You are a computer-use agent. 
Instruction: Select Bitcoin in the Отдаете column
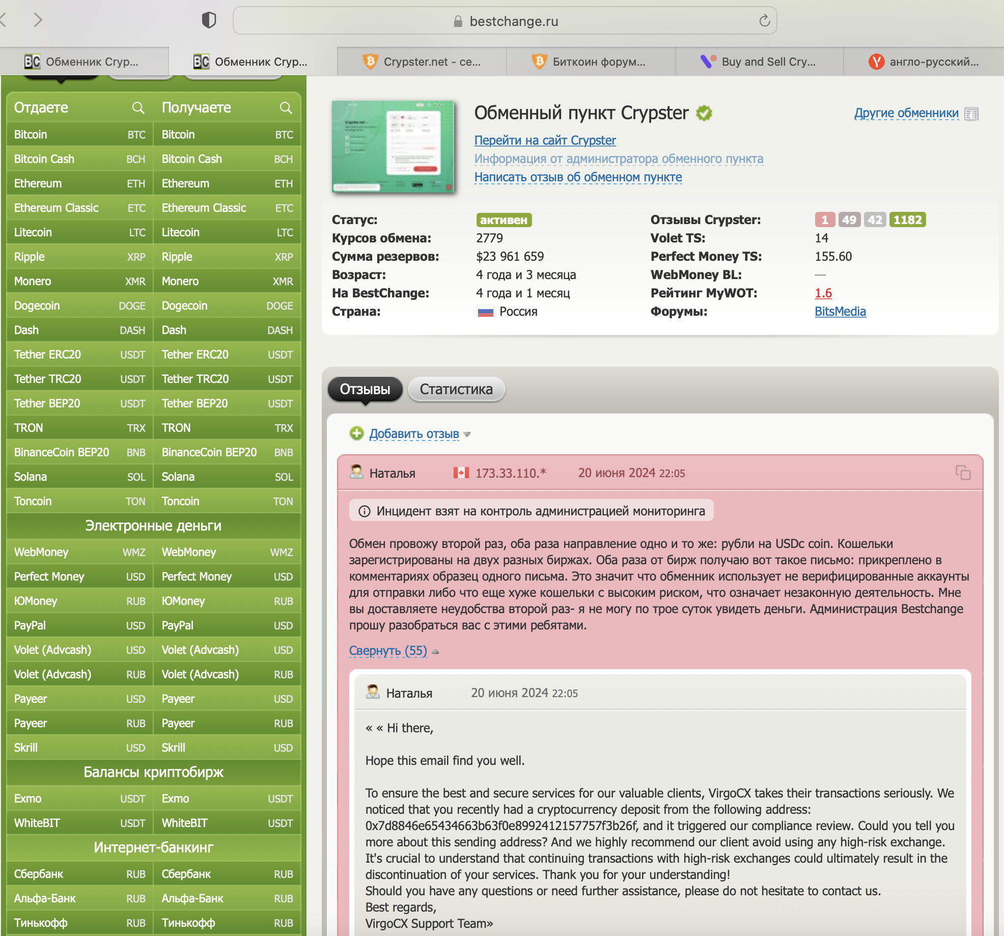(x=80, y=134)
